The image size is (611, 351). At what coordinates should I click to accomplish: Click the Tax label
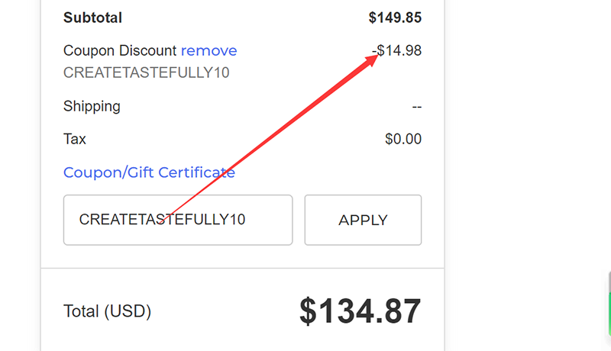[x=75, y=139]
